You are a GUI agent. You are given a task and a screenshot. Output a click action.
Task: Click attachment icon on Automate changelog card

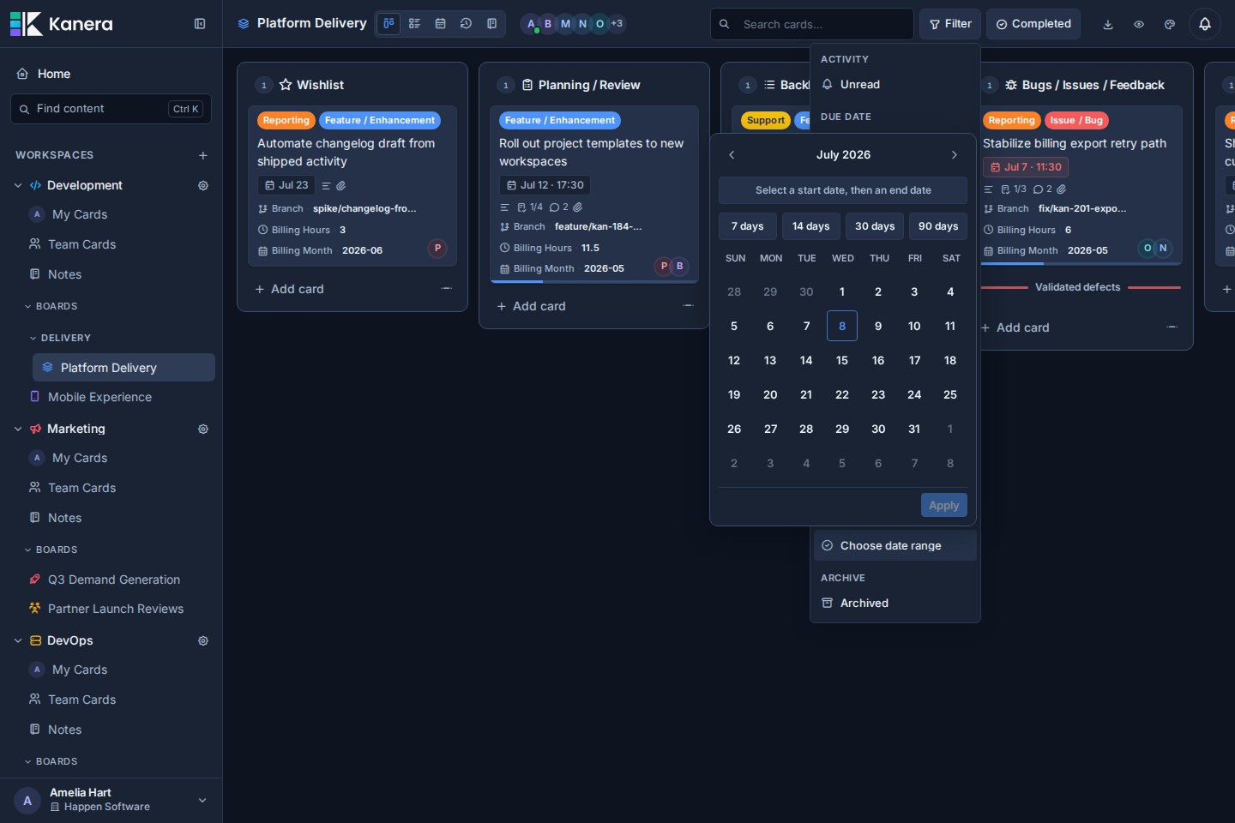[340, 185]
